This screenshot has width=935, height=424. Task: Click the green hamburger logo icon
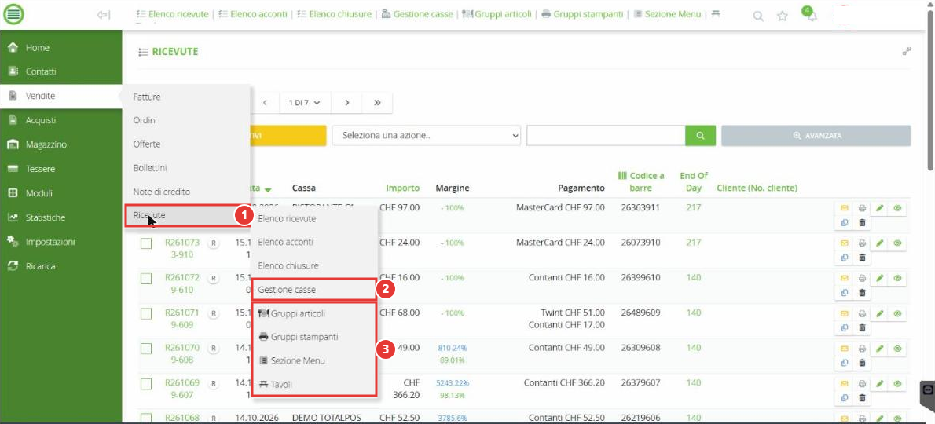tap(13, 14)
